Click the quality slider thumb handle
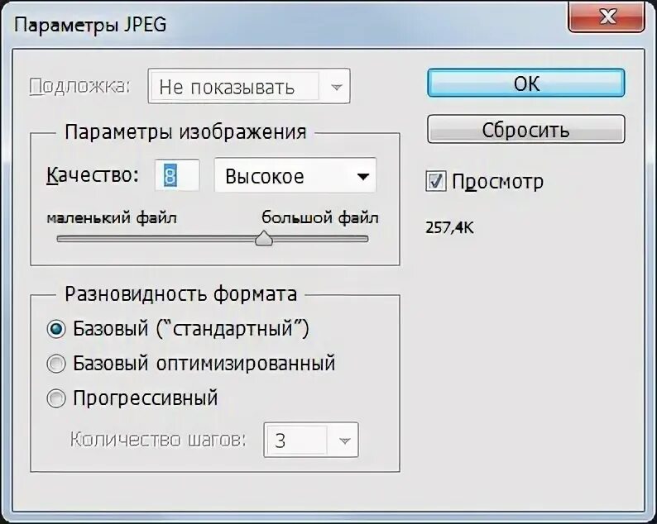This screenshot has width=657, height=524. pyautogui.click(x=264, y=238)
